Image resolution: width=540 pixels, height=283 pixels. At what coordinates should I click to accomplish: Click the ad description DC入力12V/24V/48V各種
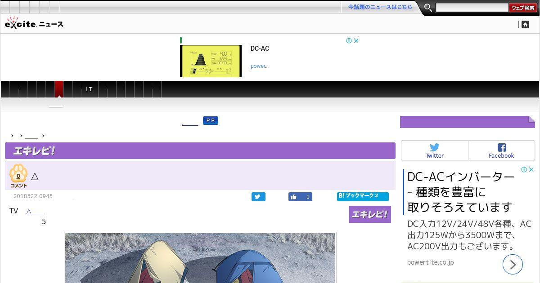click(x=469, y=235)
